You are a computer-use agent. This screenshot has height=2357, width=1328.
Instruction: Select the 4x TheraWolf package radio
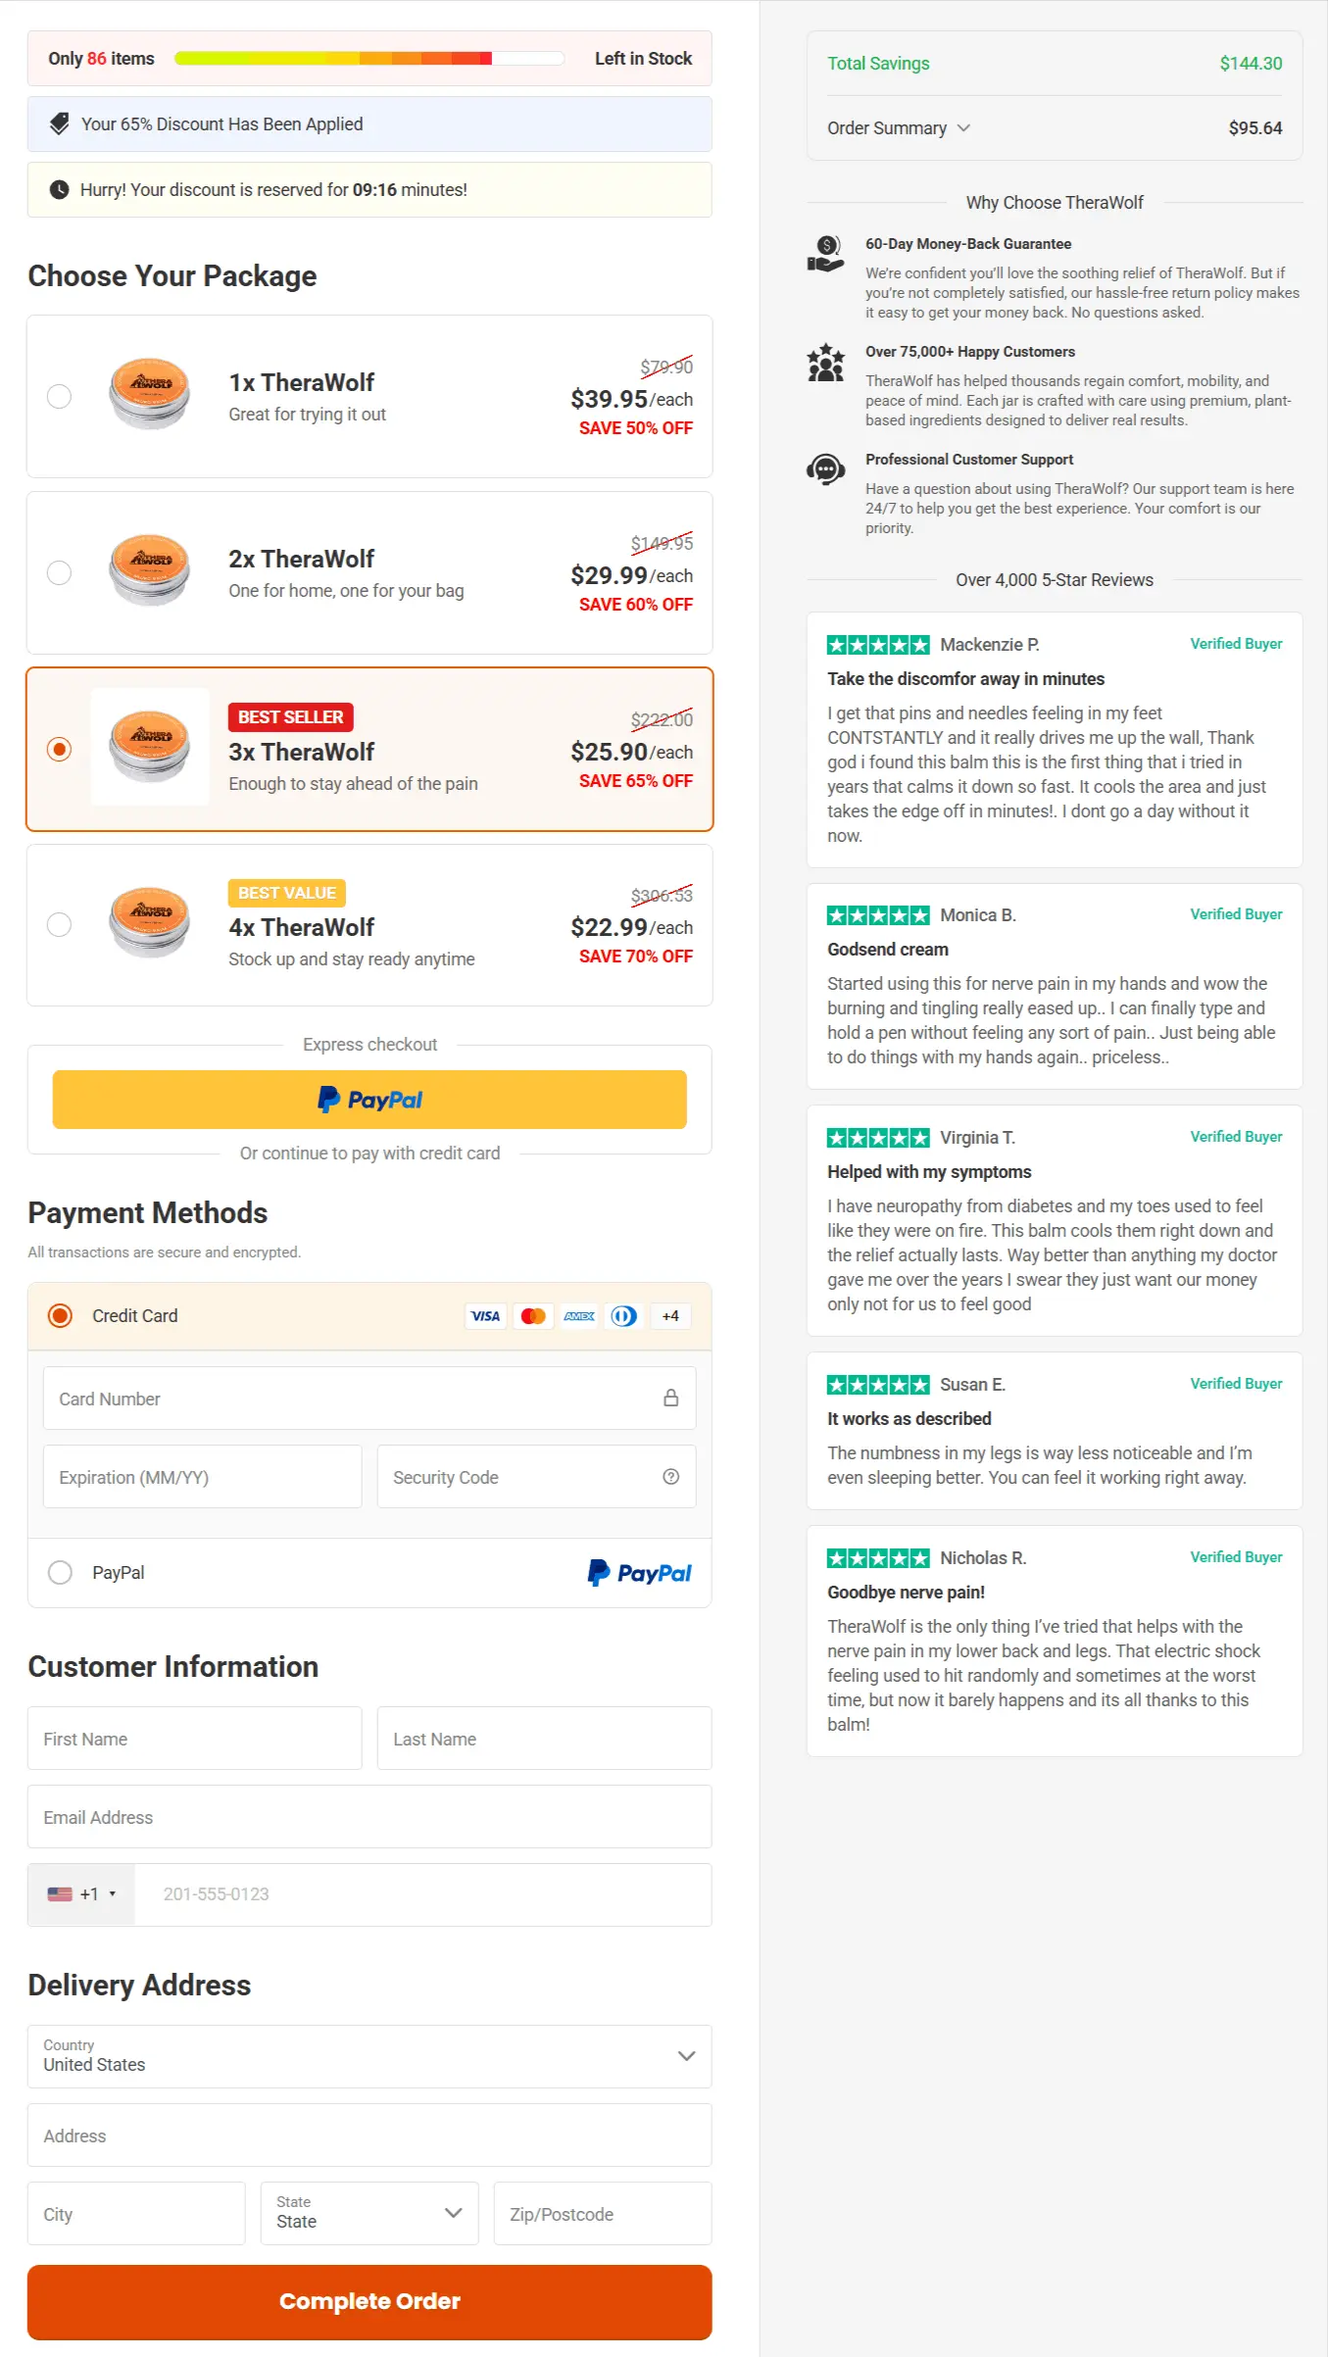point(60,924)
